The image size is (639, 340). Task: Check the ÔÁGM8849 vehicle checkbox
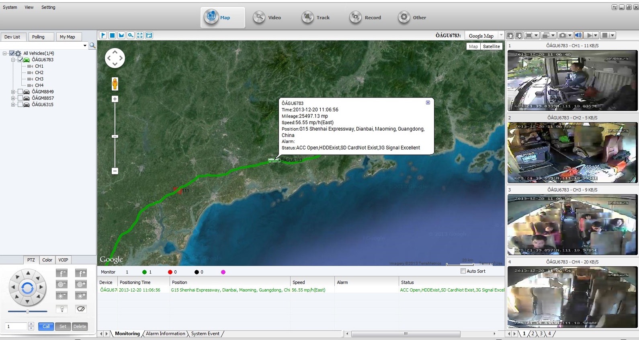click(20, 92)
